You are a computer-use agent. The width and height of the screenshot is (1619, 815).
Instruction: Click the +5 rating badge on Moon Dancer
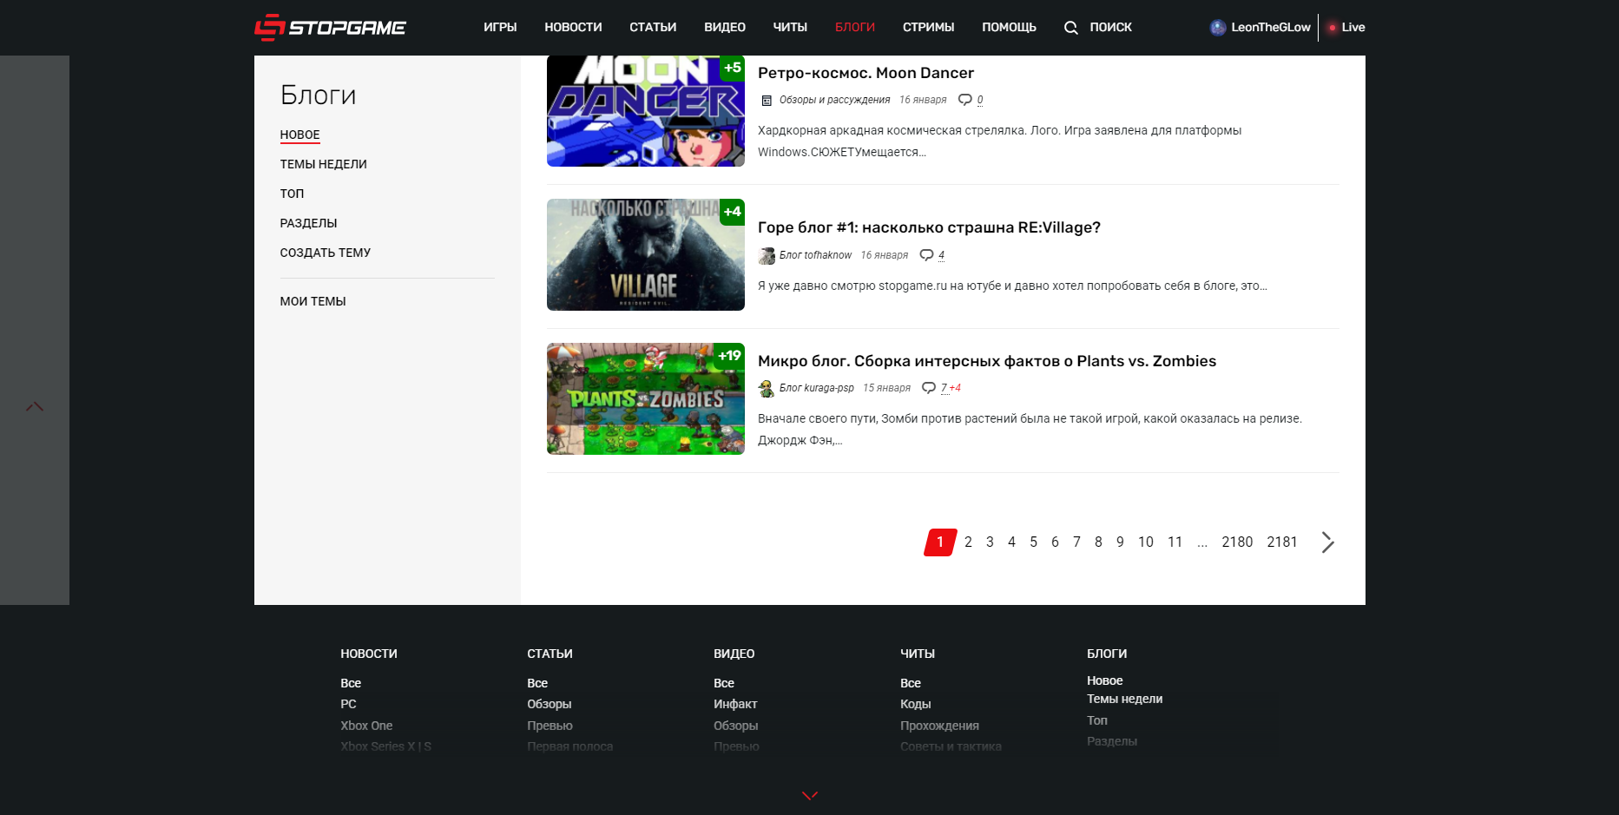pyautogui.click(x=733, y=68)
